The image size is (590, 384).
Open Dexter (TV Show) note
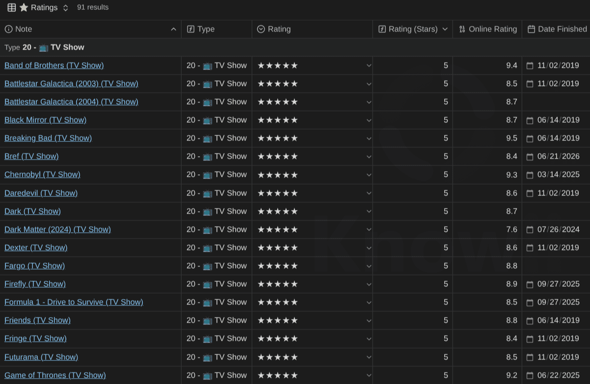coord(36,247)
